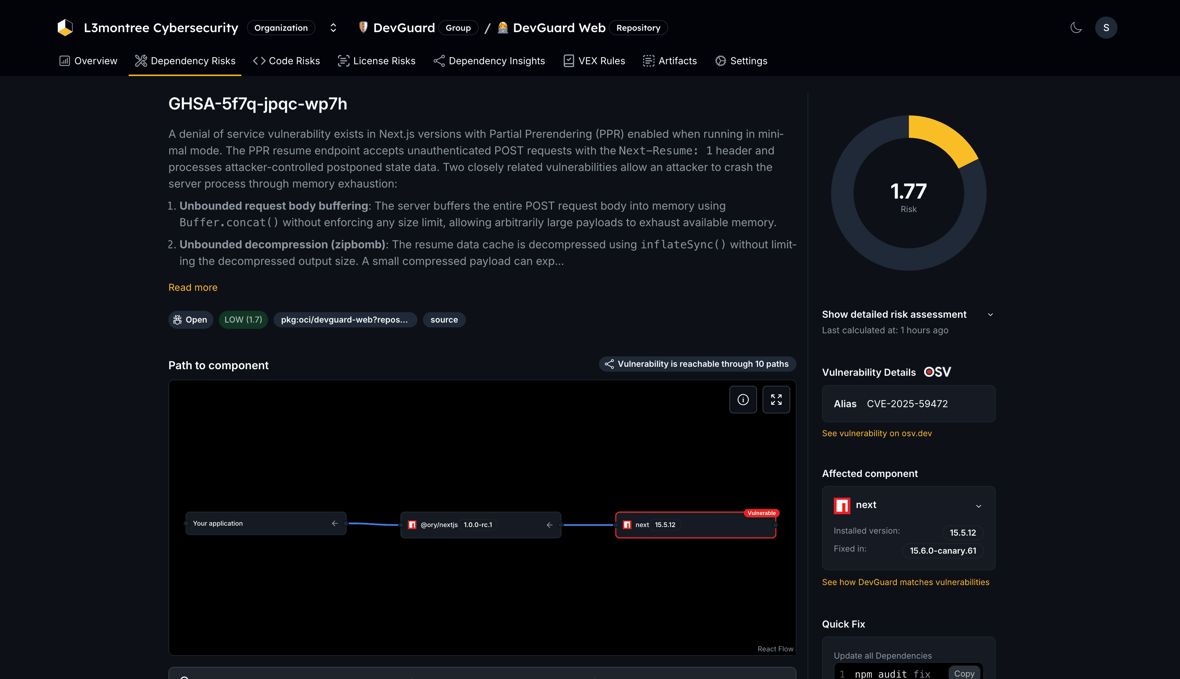The image size is (1180, 679).
Task: Select the vulnerable next 15.5.12 node
Action: point(695,525)
